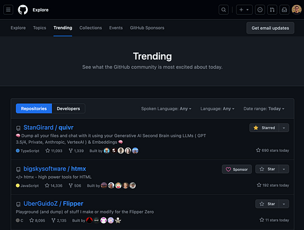Open the search magnifier icon

point(224,10)
